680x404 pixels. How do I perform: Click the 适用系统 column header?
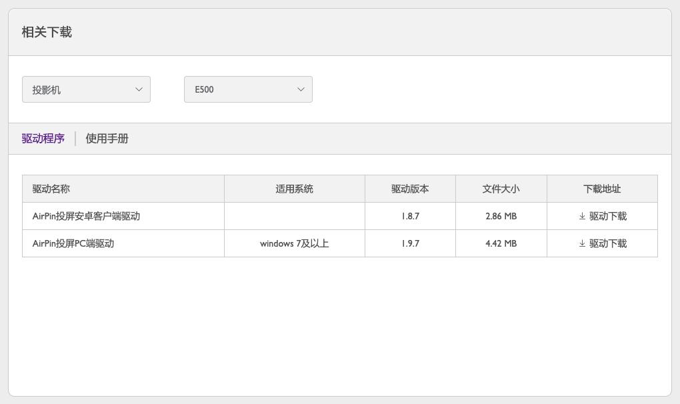293,189
